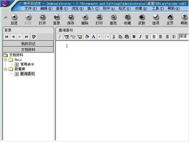189x142 pixels.
Task: Open 选项 options icon
Action: (x=156, y=17)
